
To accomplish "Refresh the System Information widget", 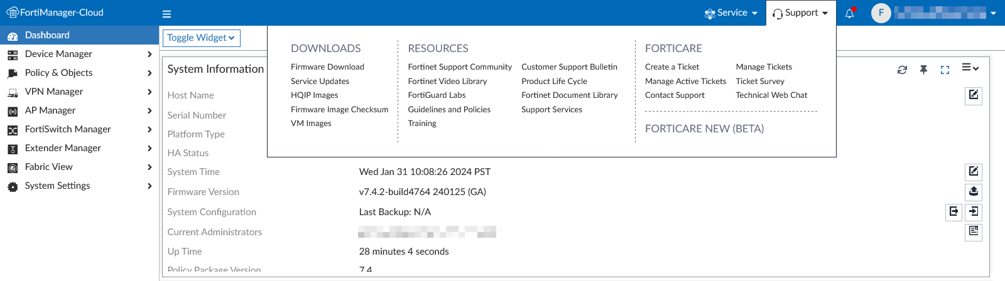I will point(902,70).
